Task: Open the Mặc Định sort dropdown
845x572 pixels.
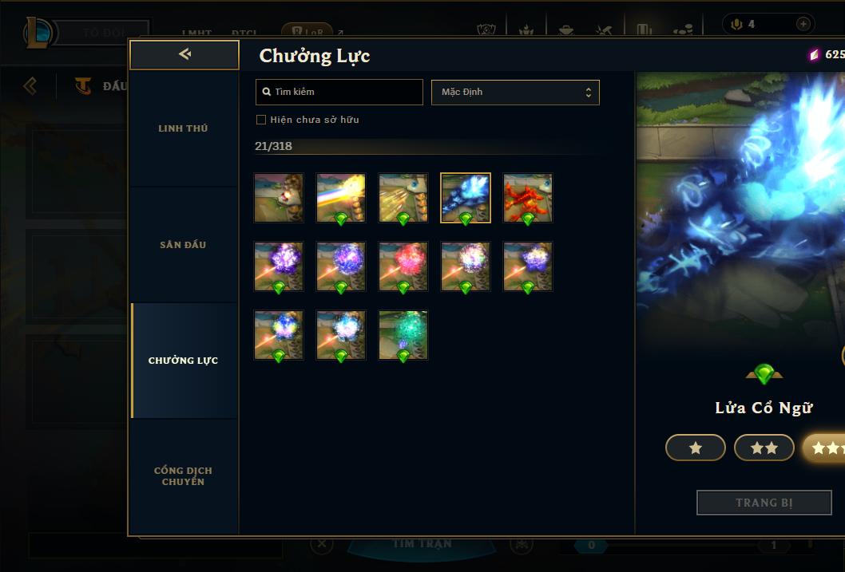Action: coord(515,92)
